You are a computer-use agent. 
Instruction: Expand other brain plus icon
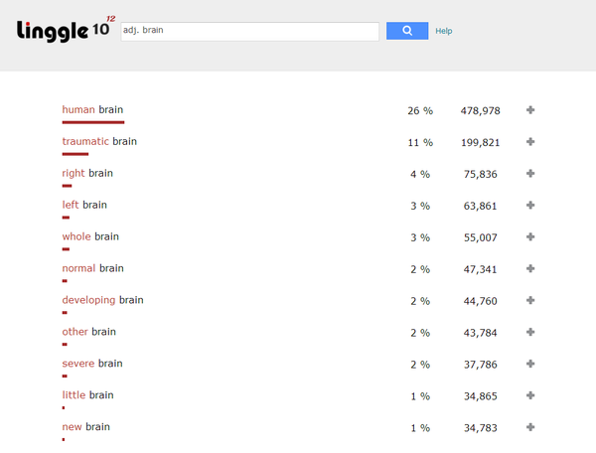click(x=530, y=333)
